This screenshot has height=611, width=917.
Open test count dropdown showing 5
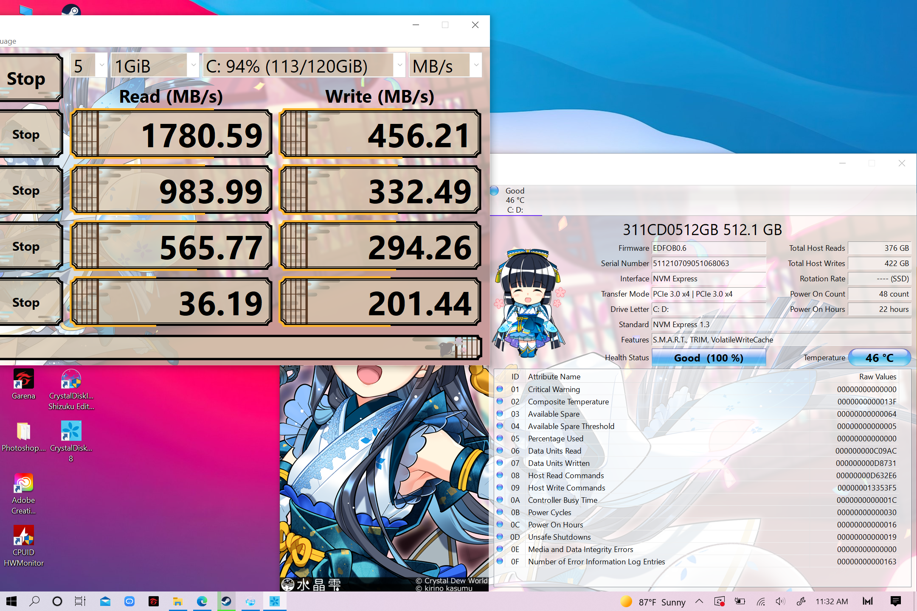pyautogui.click(x=88, y=65)
